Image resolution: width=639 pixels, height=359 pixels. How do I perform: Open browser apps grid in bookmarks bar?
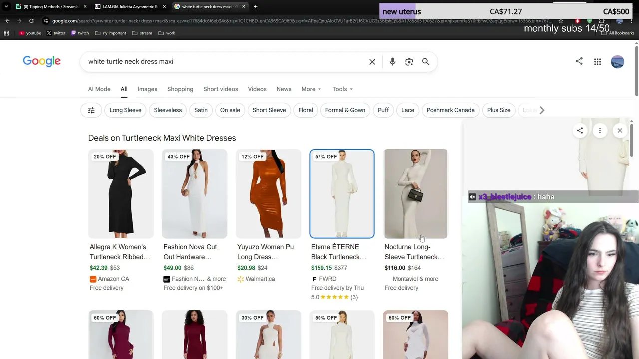pyautogui.click(x=6, y=33)
